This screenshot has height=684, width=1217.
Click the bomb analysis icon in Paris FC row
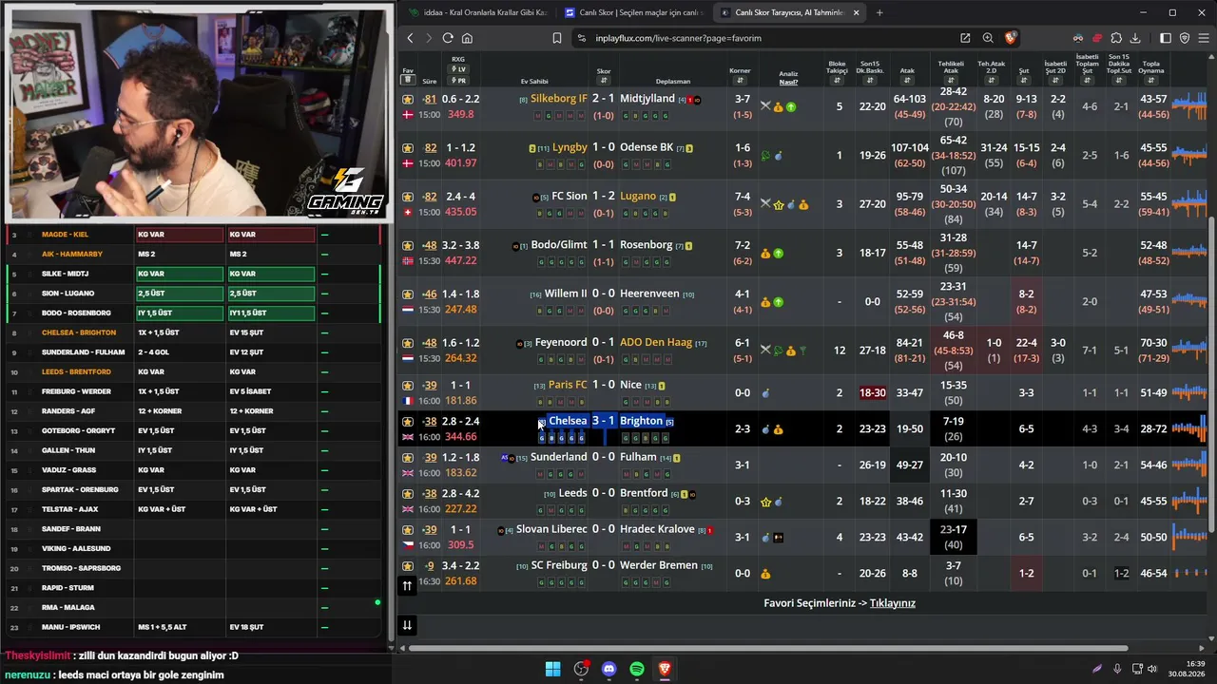pyautogui.click(x=765, y=393)
